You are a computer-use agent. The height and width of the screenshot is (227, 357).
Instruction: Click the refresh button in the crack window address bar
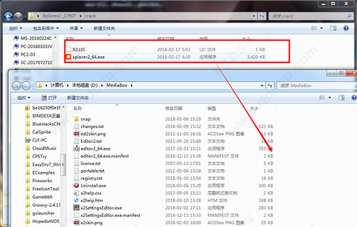point(262,16)
